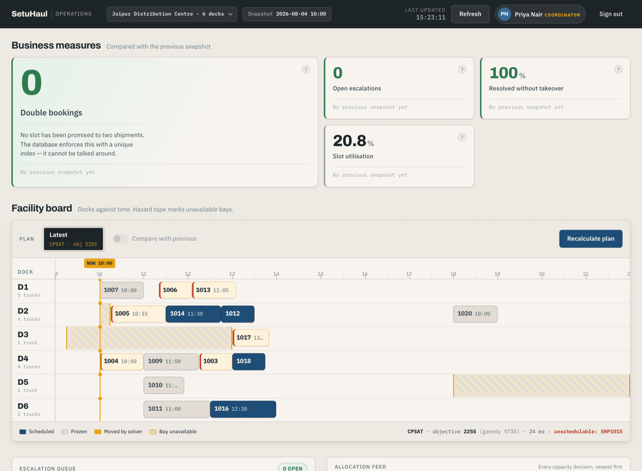Click the Recalculate plan button
Image resolution: width=642 pixels, height=471 pixels.
pos(591,239)
